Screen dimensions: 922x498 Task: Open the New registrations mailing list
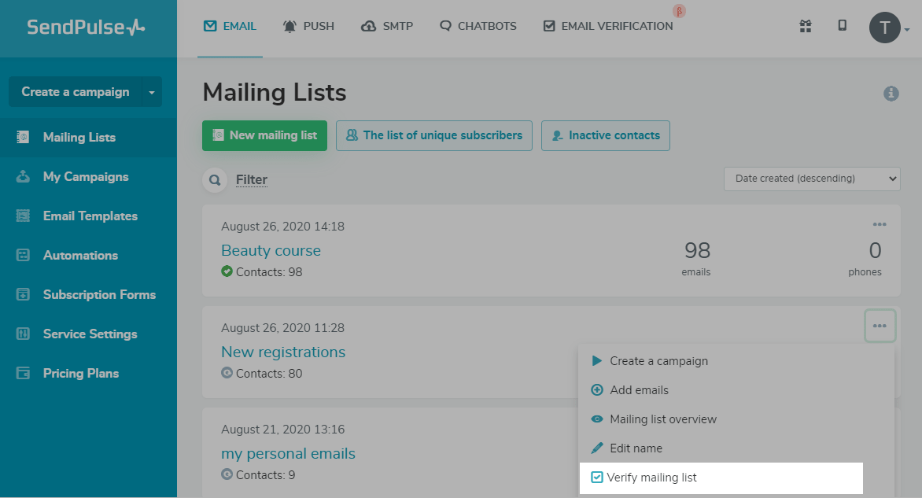pyautogui.click(x=283, y=352)
